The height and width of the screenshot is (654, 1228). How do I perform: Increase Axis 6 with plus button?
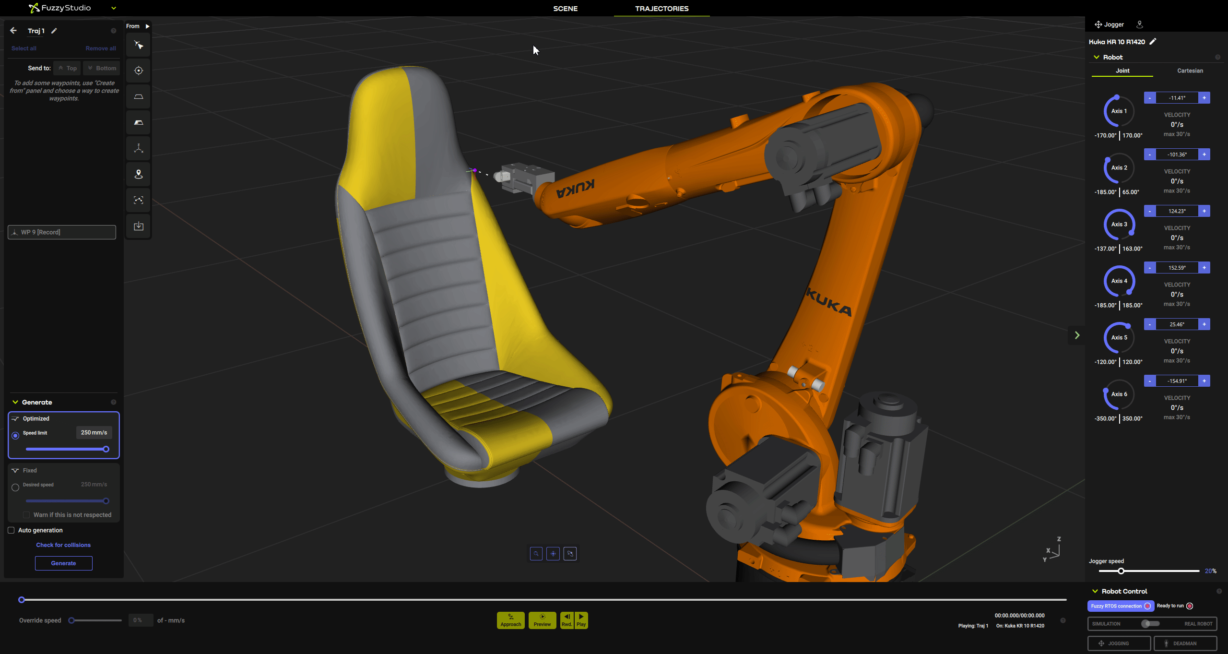coord(1204,381)
